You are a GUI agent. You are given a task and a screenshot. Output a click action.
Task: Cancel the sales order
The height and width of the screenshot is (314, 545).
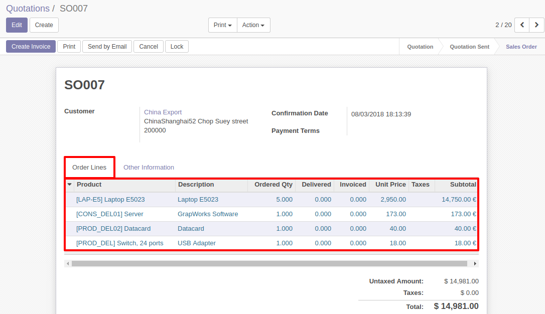click(x=149, y=47)
